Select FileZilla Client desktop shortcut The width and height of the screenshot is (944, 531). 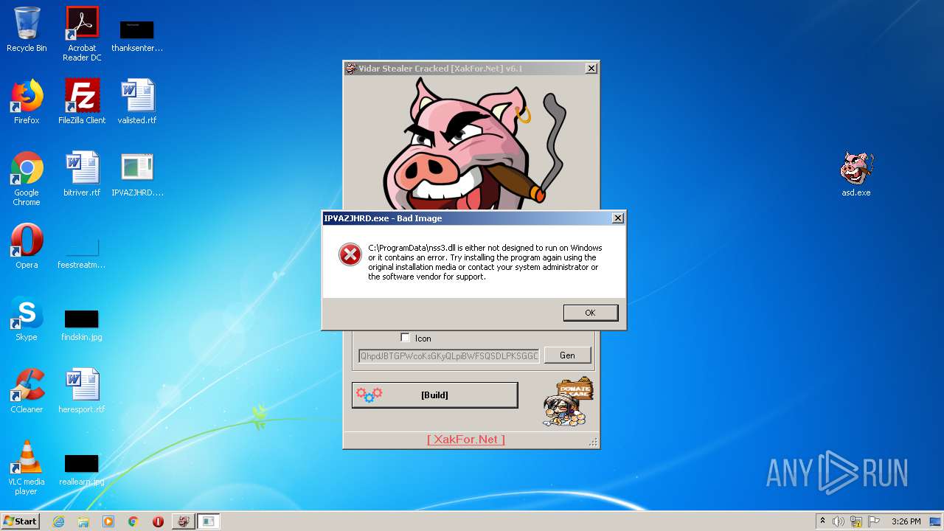pos(82,102)
